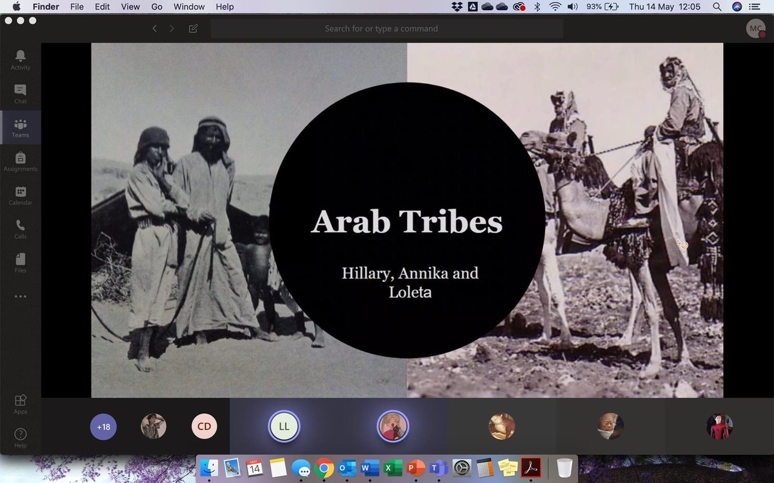Start a new chat with compose icon
This screenshot has width=774, height=483.
[x=193, y=28]
